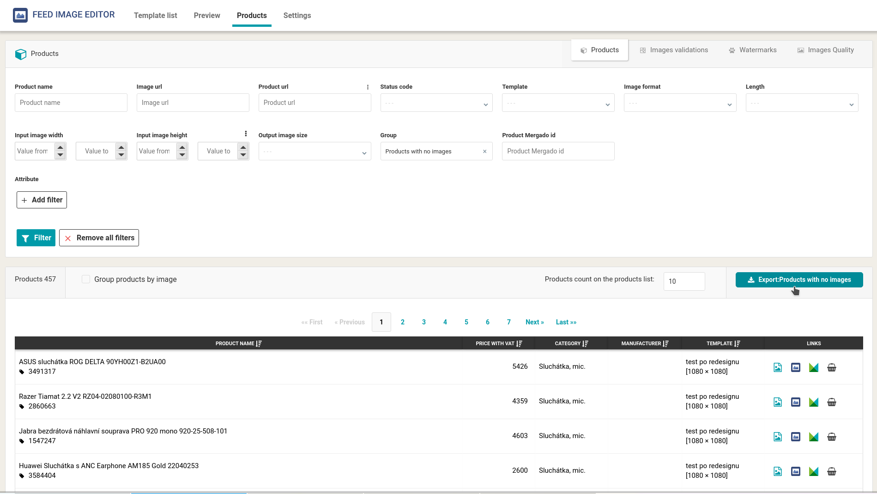
Task: Open the Template list menu
Action: 156,15
